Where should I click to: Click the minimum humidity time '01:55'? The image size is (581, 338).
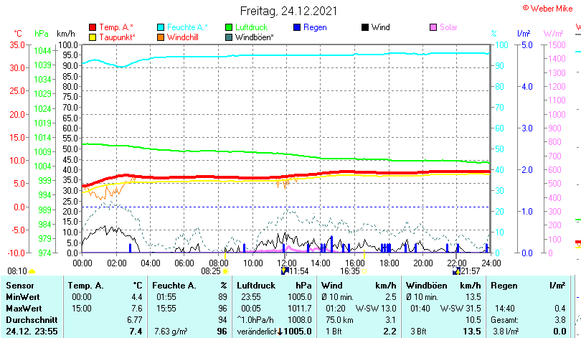[166, 297]
